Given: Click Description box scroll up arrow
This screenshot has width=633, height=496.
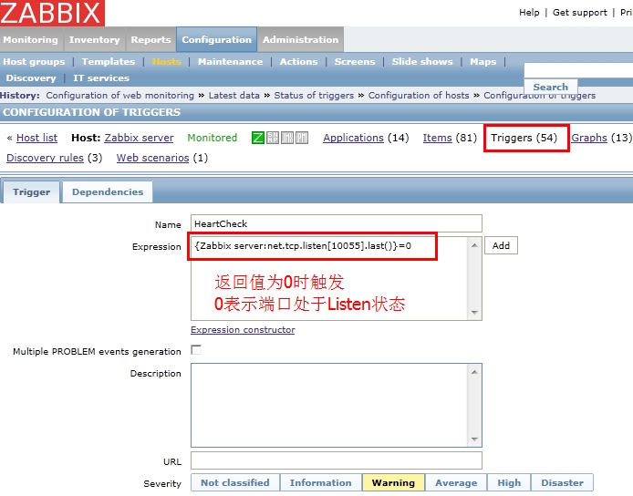Looking at the screenshot, I should pyautogui.click(x=474, y=372).
